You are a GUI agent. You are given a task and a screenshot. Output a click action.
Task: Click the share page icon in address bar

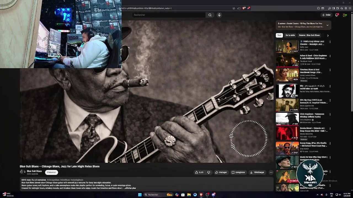click(239, 8)
